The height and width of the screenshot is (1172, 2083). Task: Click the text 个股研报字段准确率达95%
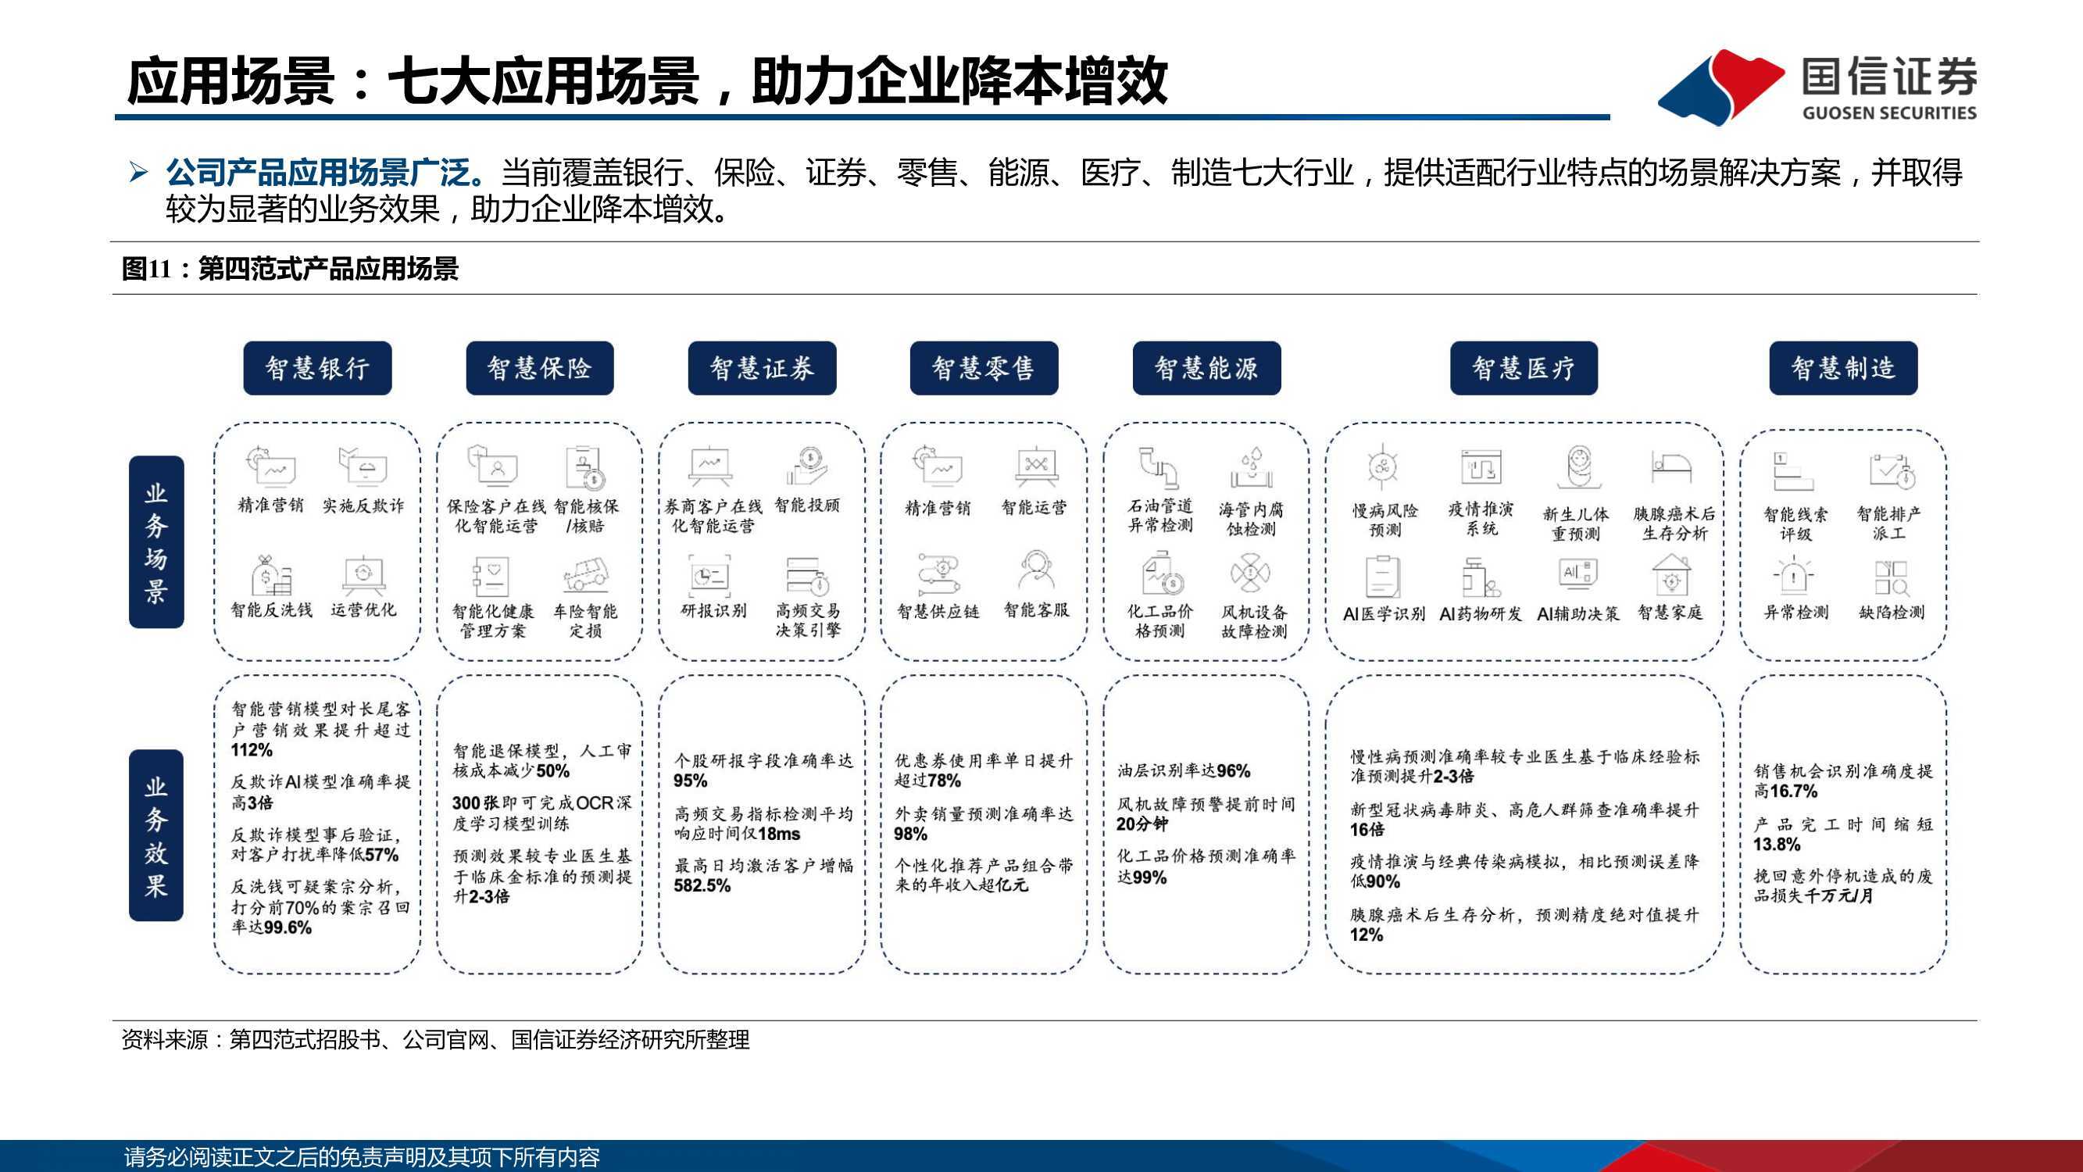[x=763, y=770]
